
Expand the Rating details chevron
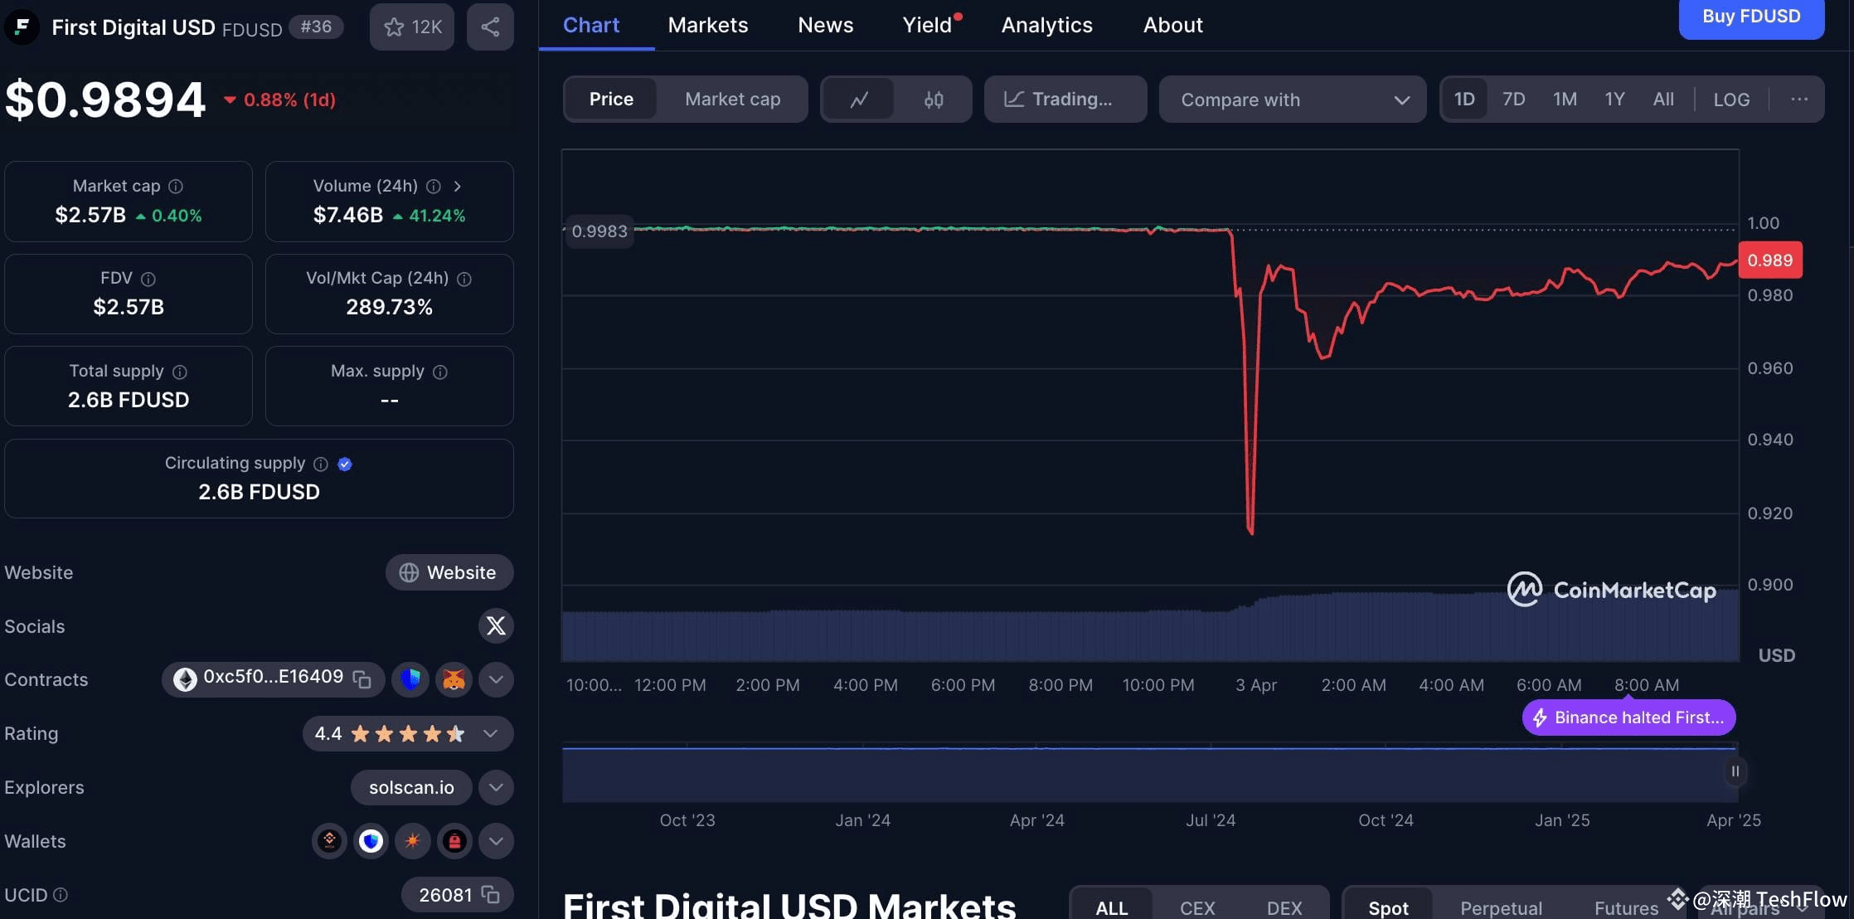pos(488,733)
